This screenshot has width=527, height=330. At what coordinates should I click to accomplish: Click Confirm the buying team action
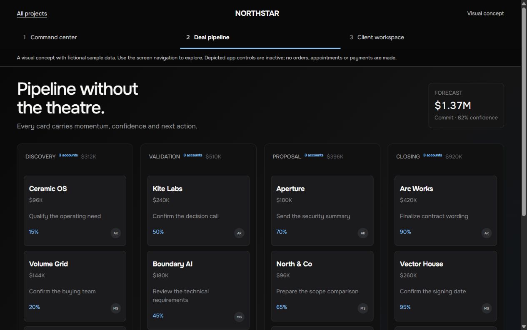click(x=62, y=291)
